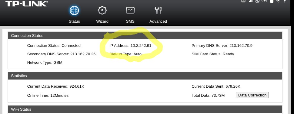Switch to the Wizard tab label
The width and height of the screenshot is (294, 114).
102,21
